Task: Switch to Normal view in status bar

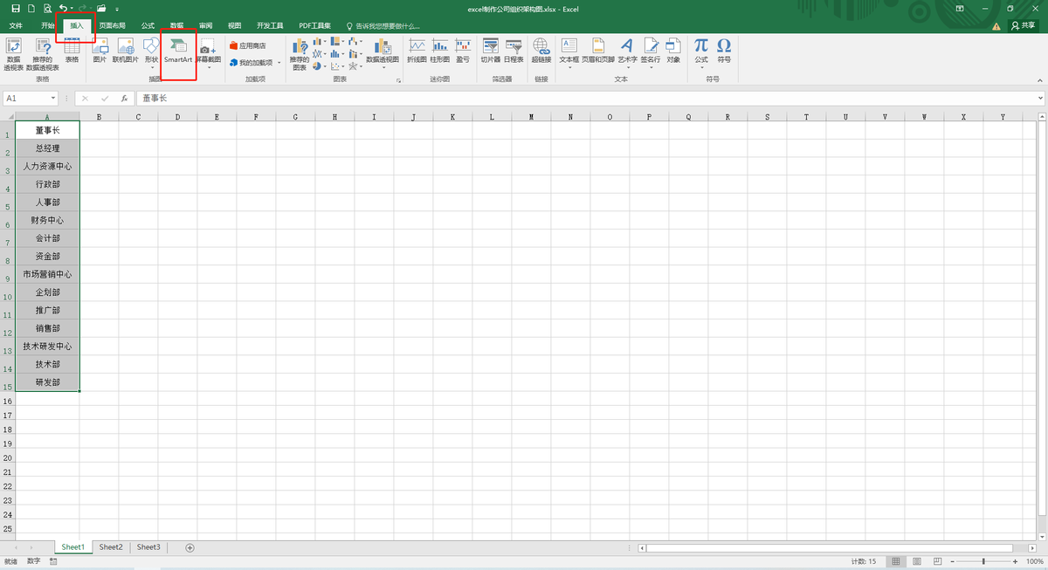Action: (x=896, y=561)
